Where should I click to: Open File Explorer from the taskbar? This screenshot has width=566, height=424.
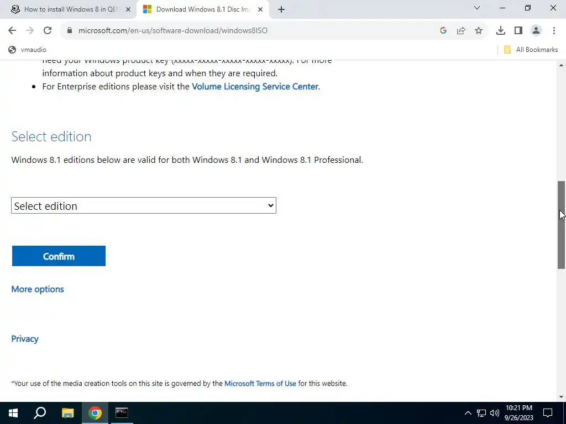(67, 413)
